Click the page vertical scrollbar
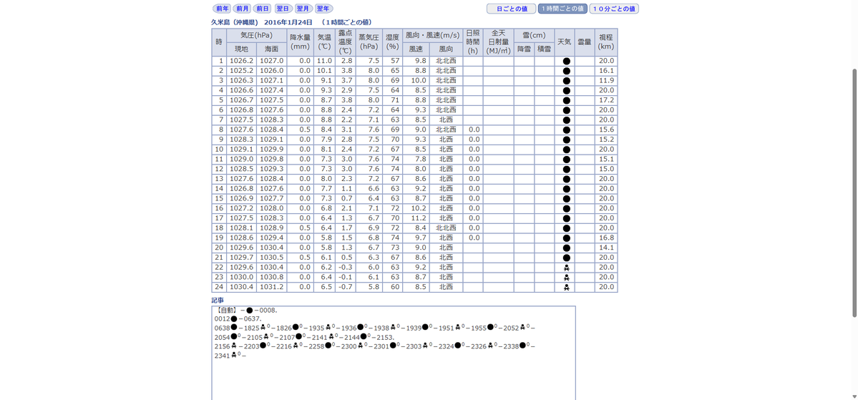The image size is (858, 400). pyautogui.click(x=854, y=192)
